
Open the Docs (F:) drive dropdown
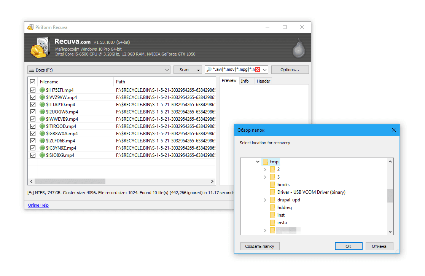coord(167,70)
